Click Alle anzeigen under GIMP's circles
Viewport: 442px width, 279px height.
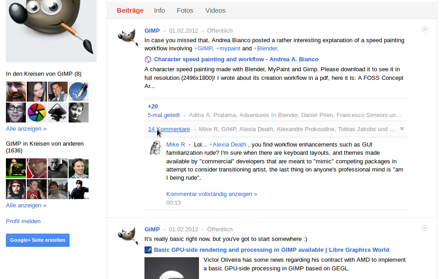click(26, 129)
